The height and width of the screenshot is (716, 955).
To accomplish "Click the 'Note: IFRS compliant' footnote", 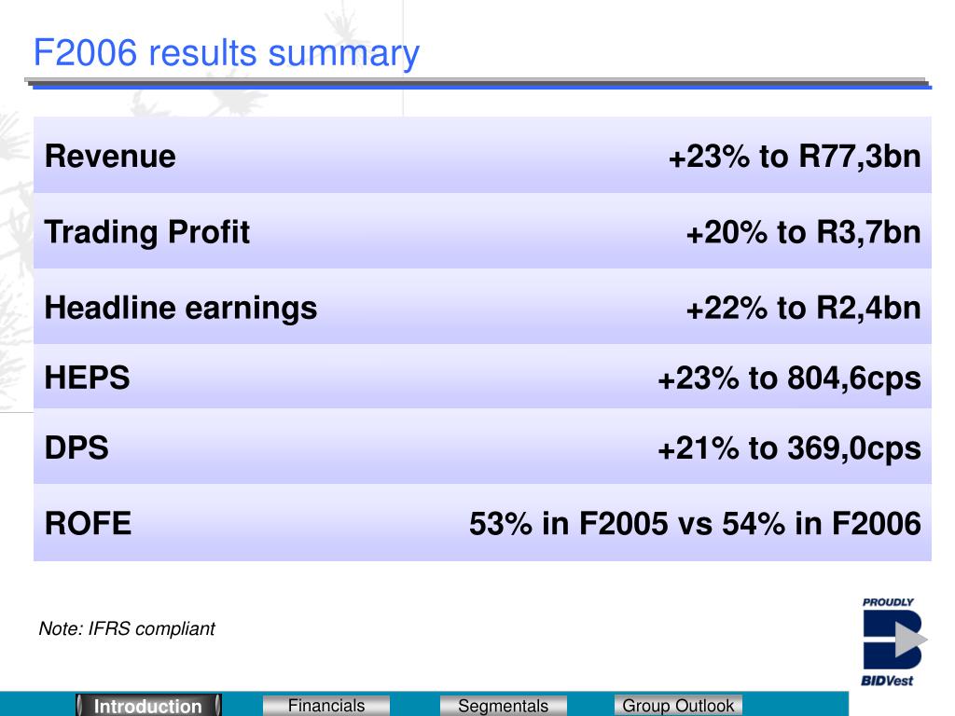I will pyautogui.click(x=127, y=628).
